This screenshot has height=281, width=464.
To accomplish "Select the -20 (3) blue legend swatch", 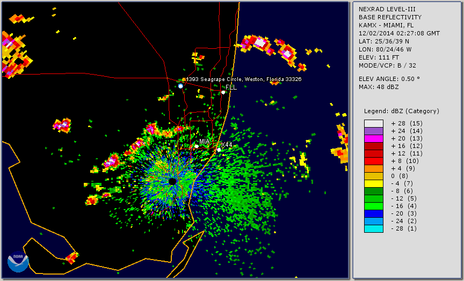I will (x=374, y=214).
